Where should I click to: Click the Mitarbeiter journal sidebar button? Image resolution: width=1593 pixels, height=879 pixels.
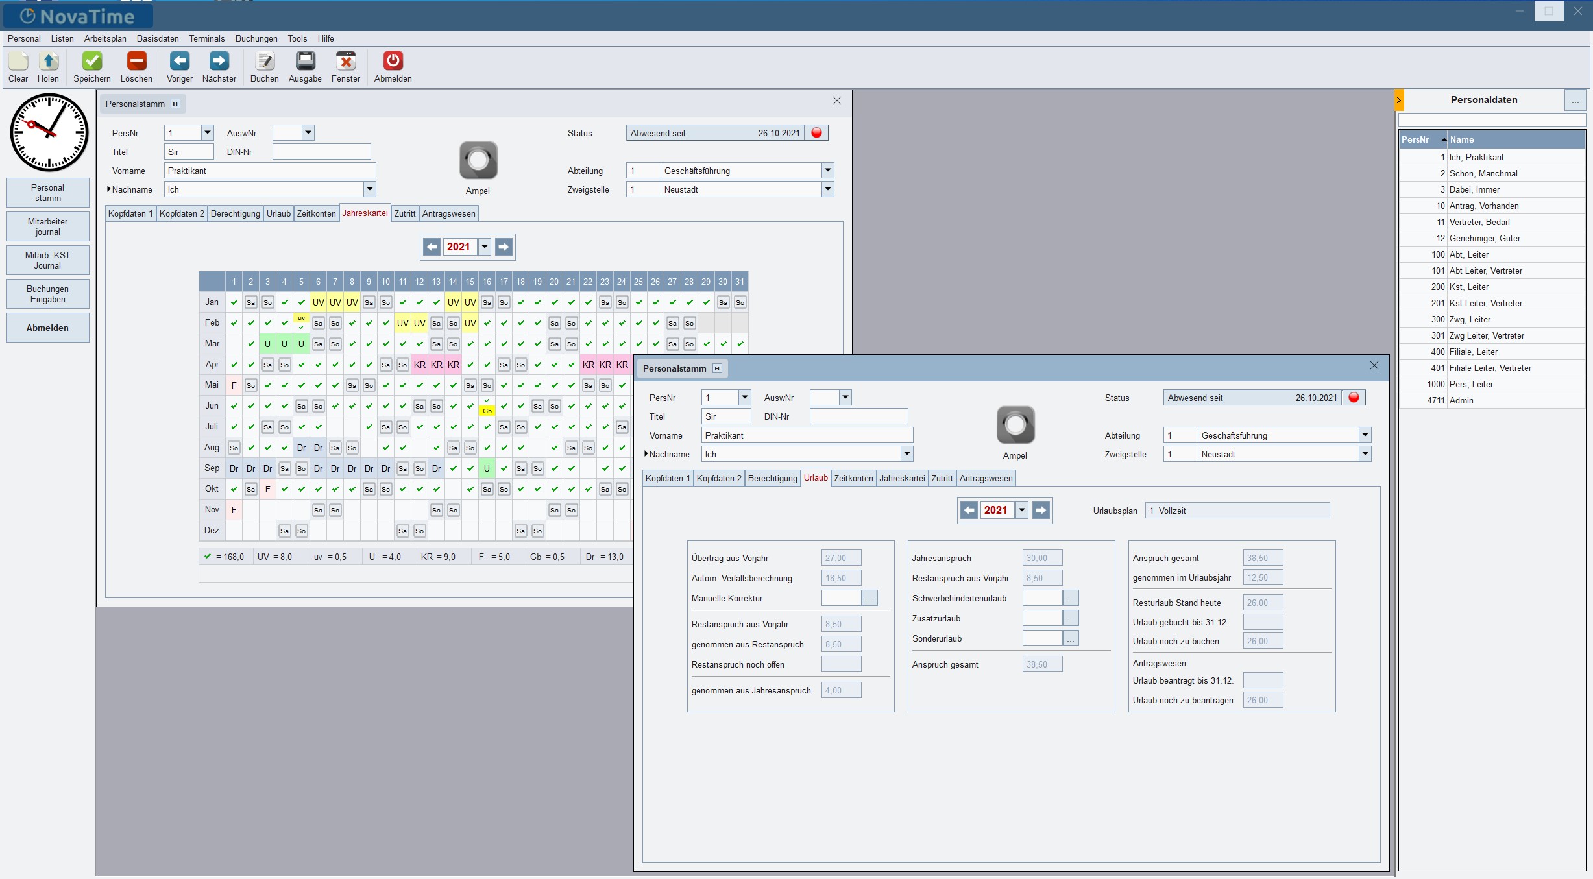tap(47, 226)
